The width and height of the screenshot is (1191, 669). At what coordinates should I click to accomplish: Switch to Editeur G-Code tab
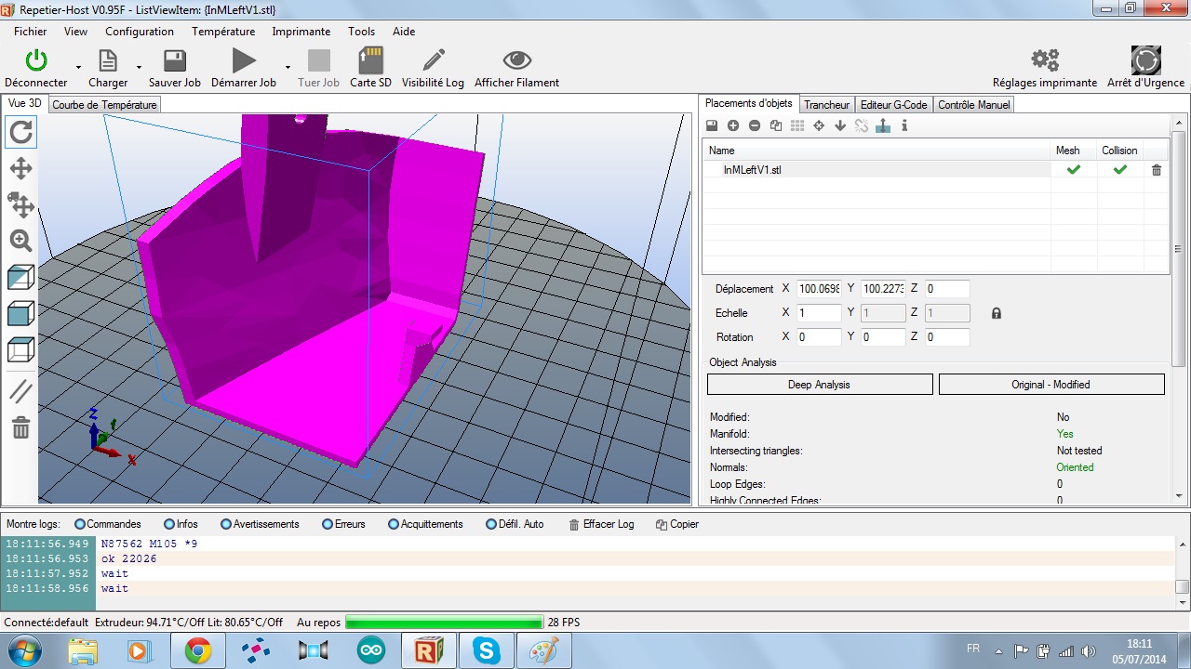click(x=893, y=105)
